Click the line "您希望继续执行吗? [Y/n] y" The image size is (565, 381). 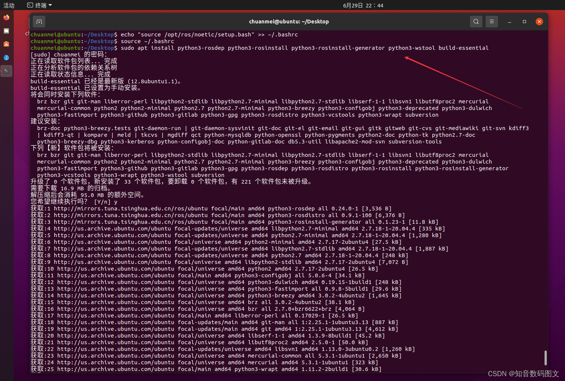point(74,202)
